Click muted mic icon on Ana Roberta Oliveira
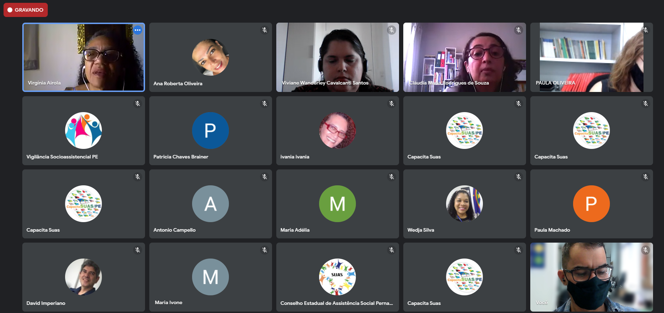664x313 pixels. coord(265,30)
